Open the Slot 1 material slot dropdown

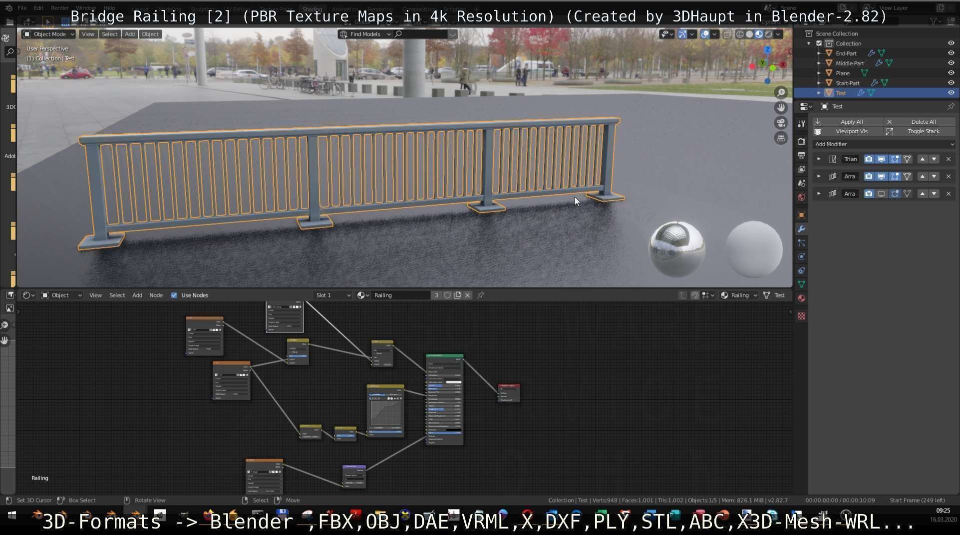click(x=333, y=295)
